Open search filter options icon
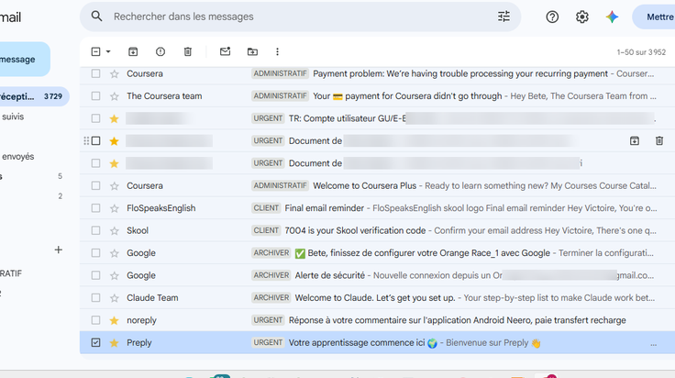The height and width of the screenshot is (378, 675). [503, 17]
